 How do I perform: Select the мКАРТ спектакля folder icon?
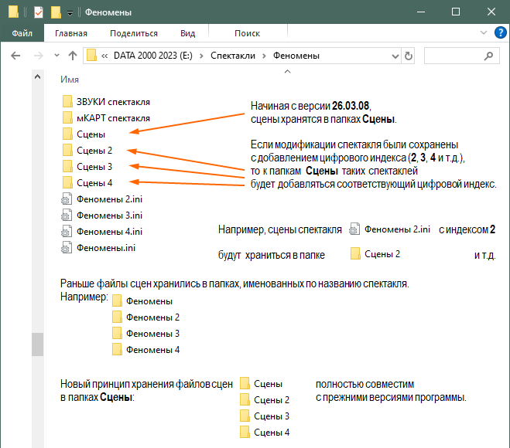coord(67,117)
